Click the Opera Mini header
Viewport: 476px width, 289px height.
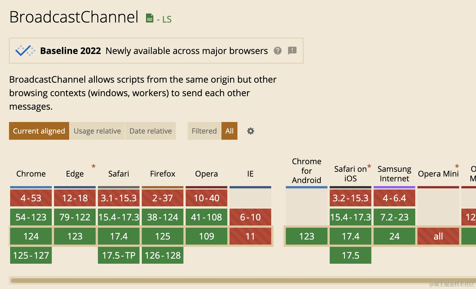[438, 174]
